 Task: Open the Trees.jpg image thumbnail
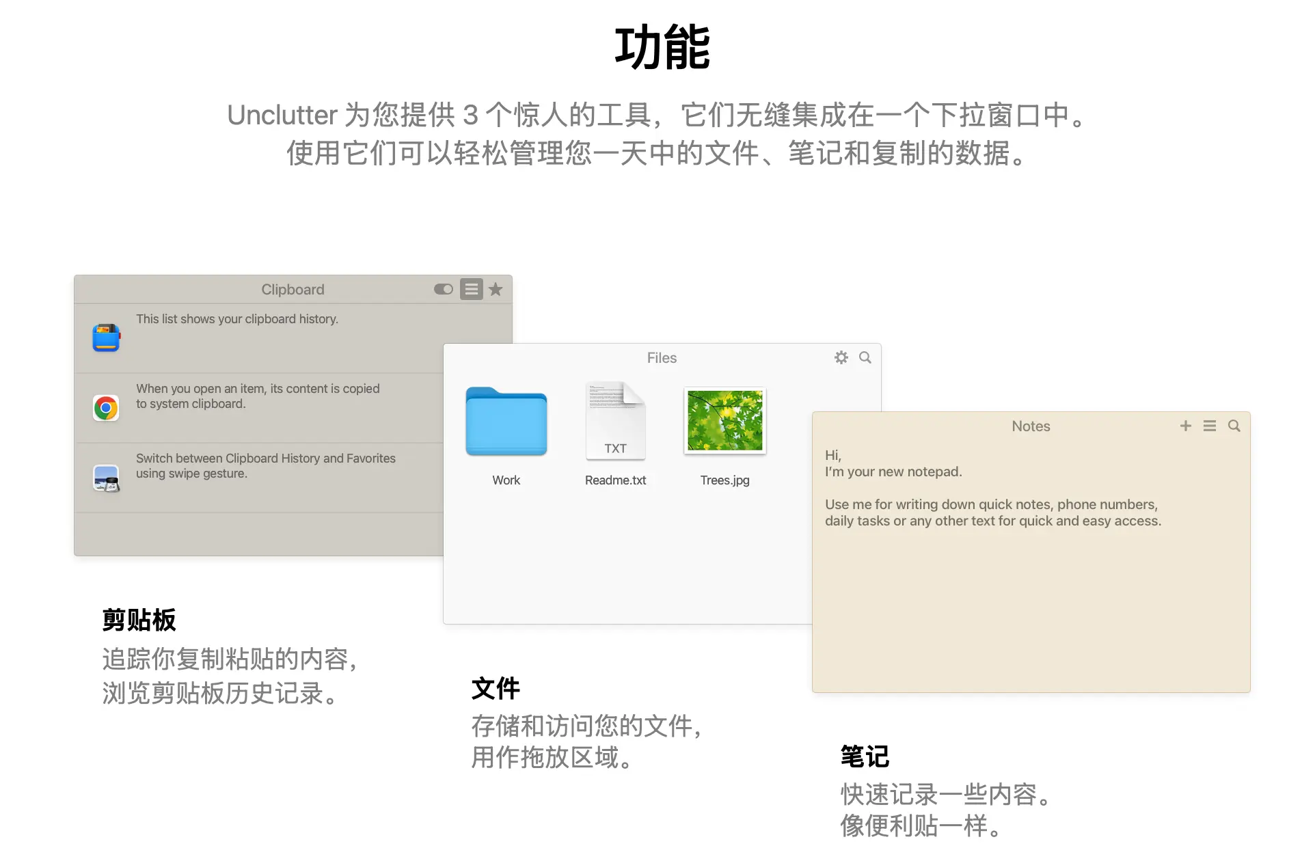[724, 420]
